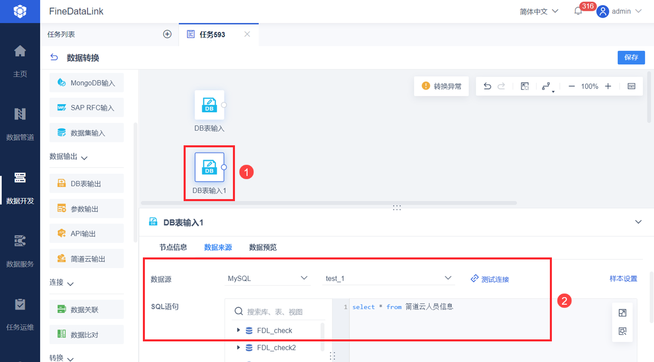Click the 测试连接 link
Viewport: 654px width, 362px height.
pyautogui.click(x=489, y=279)
